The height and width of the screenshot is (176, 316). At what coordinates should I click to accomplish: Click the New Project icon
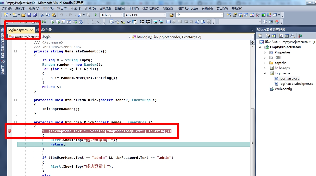point(6,15)
